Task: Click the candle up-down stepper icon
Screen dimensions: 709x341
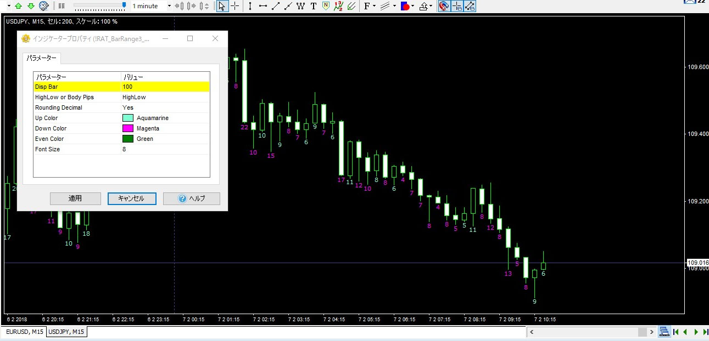Action: coord(204,6)
